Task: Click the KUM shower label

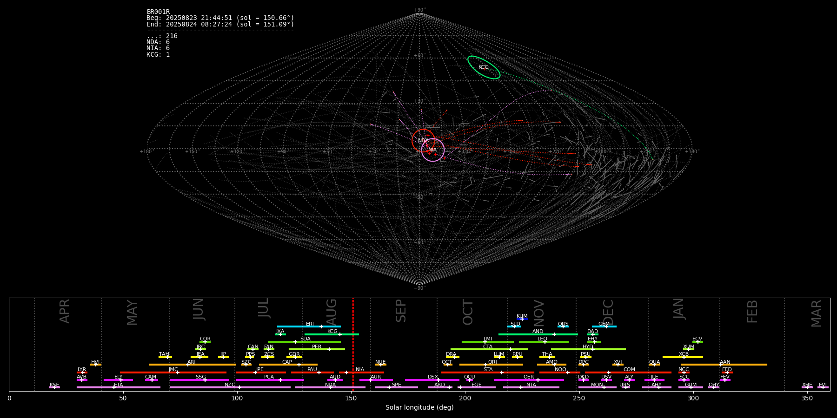Action: 522,316
